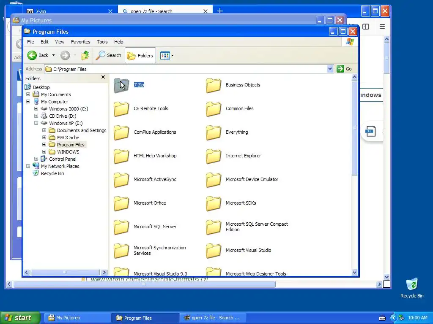
Task: Select the ComPlus Applications folder icon
Action: (121, 132)
